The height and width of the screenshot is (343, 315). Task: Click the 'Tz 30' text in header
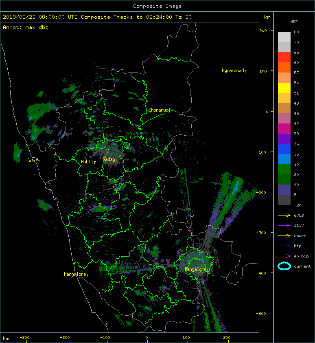point(184,17)
